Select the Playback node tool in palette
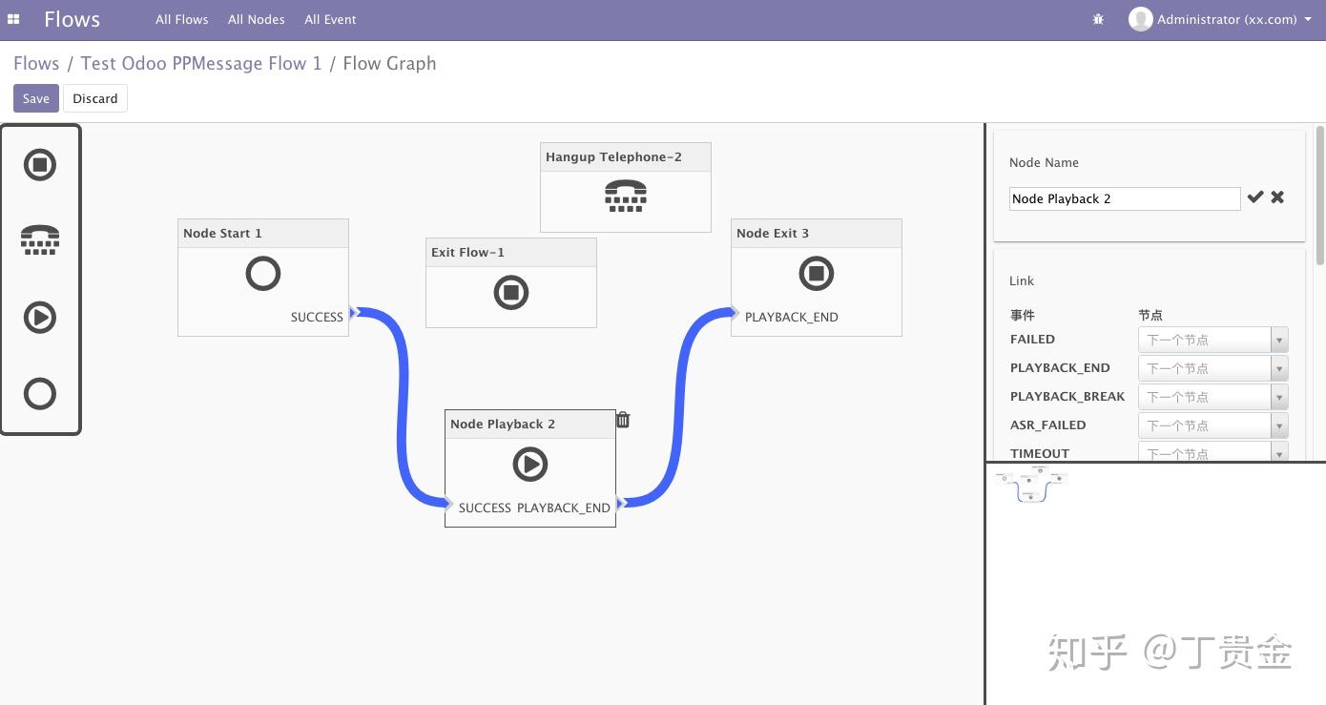 [x=40, y=317]
